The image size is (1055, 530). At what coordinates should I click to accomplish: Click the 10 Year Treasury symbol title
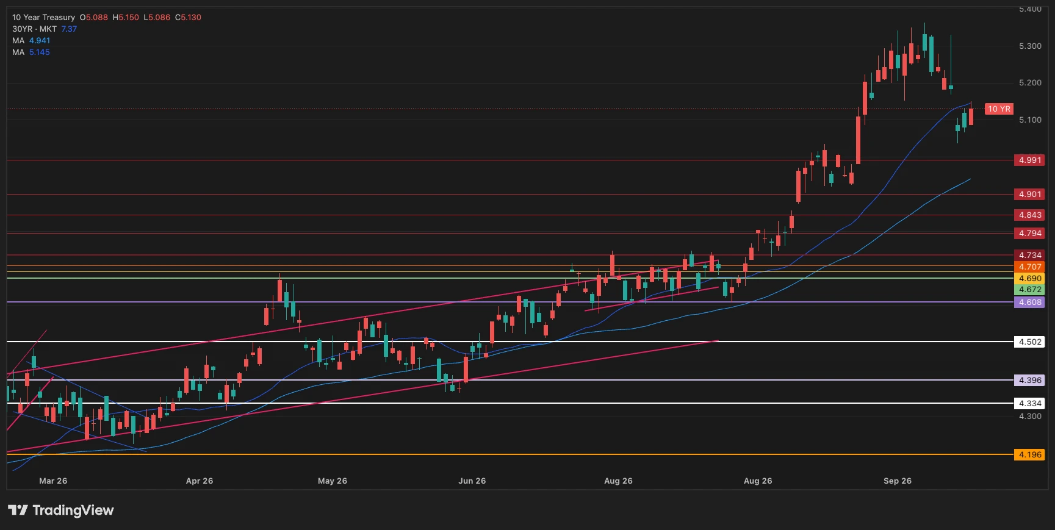43,17
